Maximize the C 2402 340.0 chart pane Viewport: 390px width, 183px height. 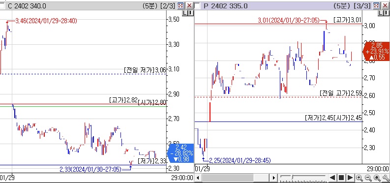pyautogui.click(x=180, y=6)
